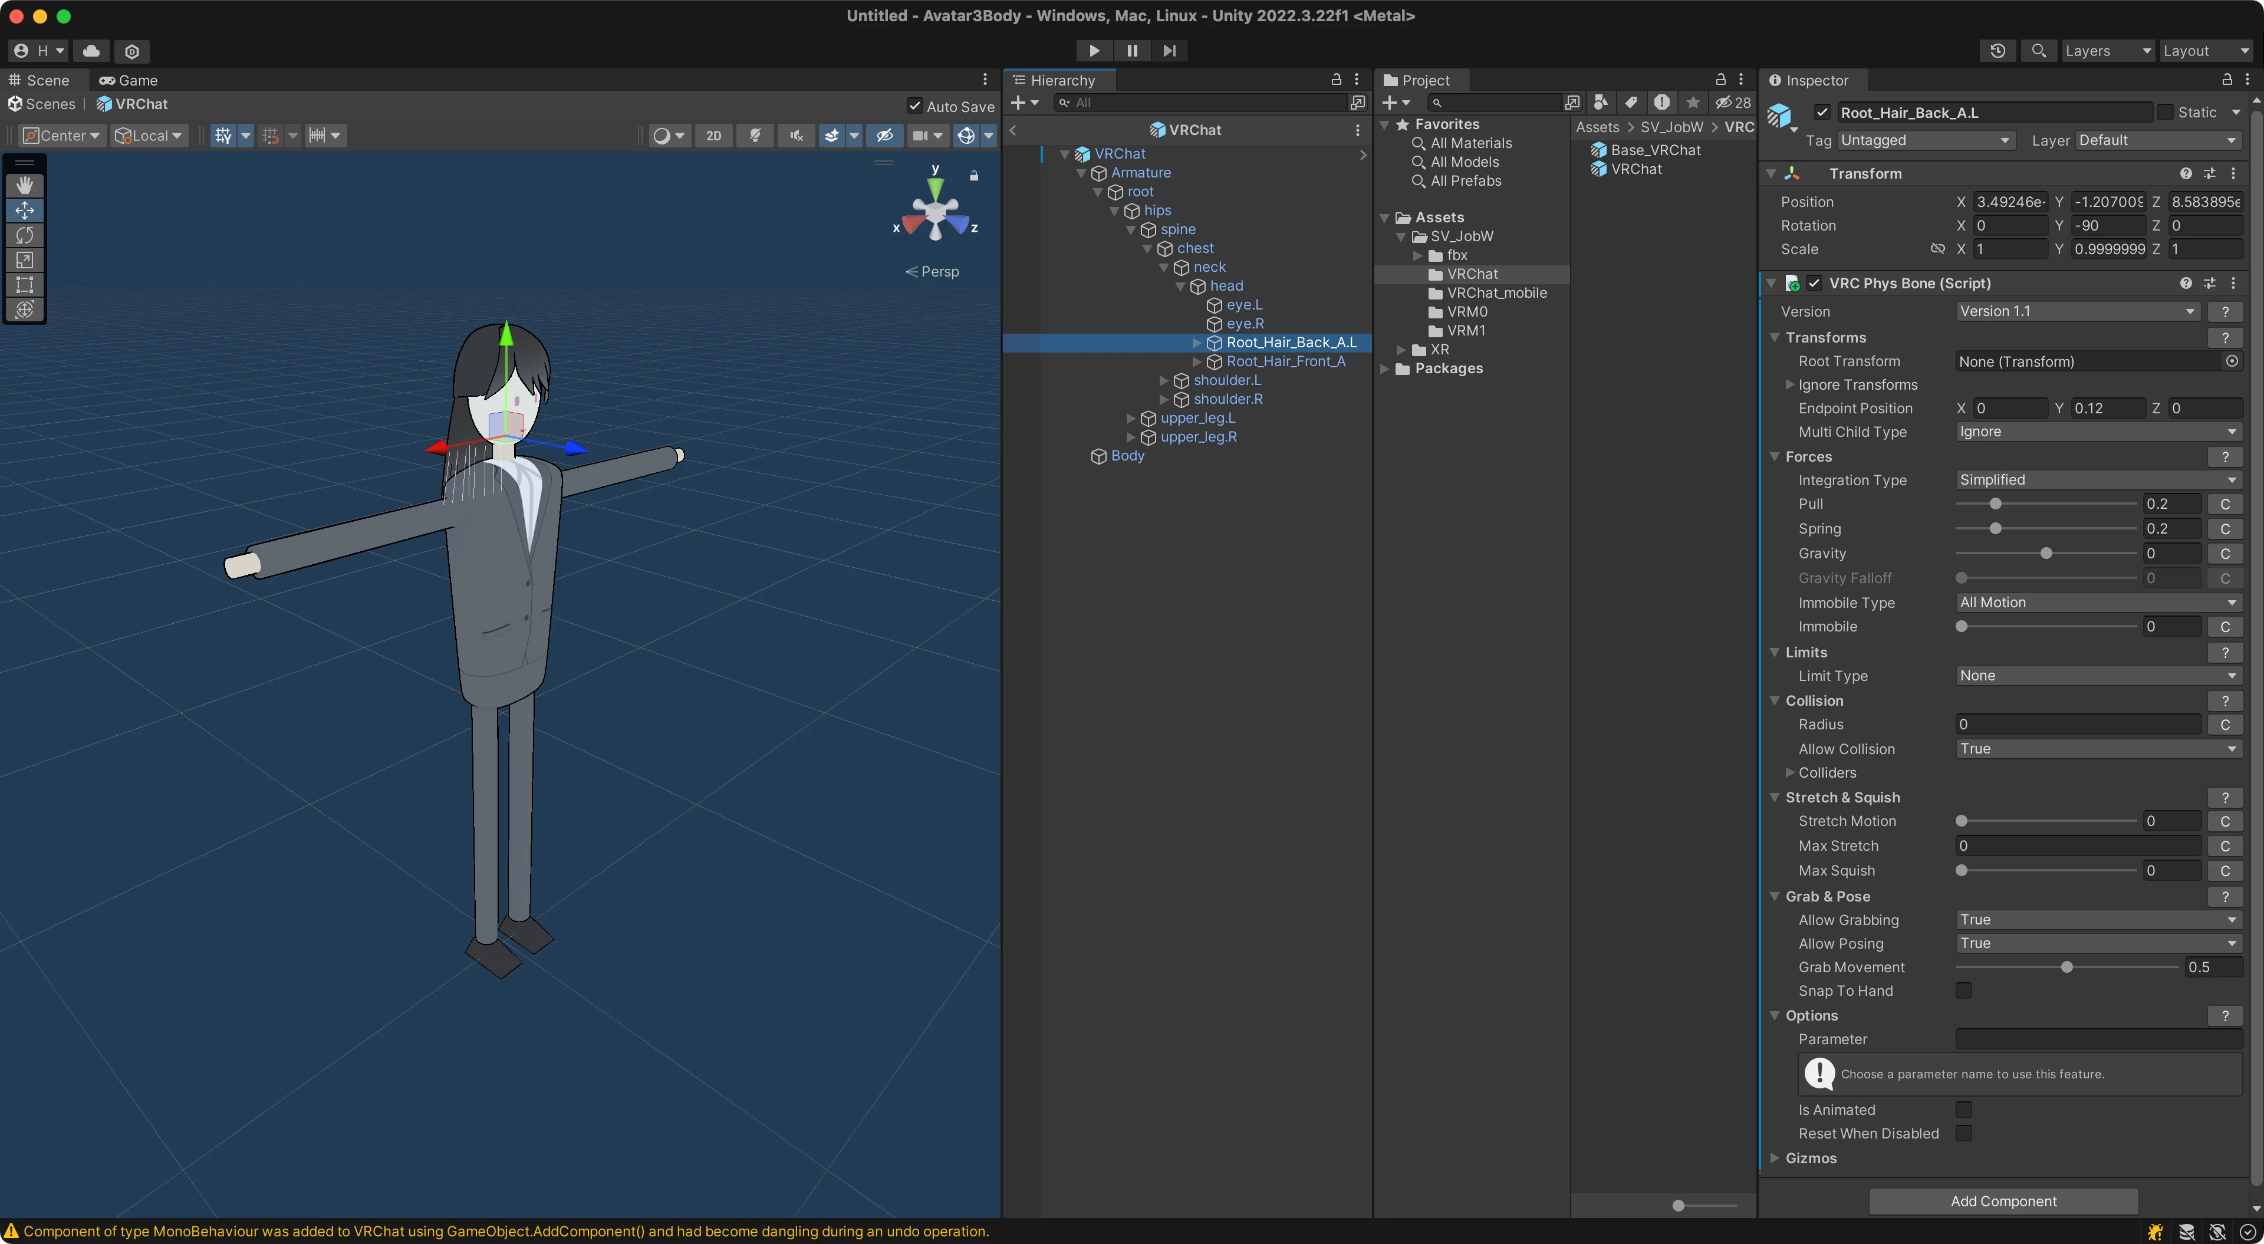This screenshot has width=2264, height=1244.
Task: Toggle Auto Save checkbox
Action: [x=915, y=106]
